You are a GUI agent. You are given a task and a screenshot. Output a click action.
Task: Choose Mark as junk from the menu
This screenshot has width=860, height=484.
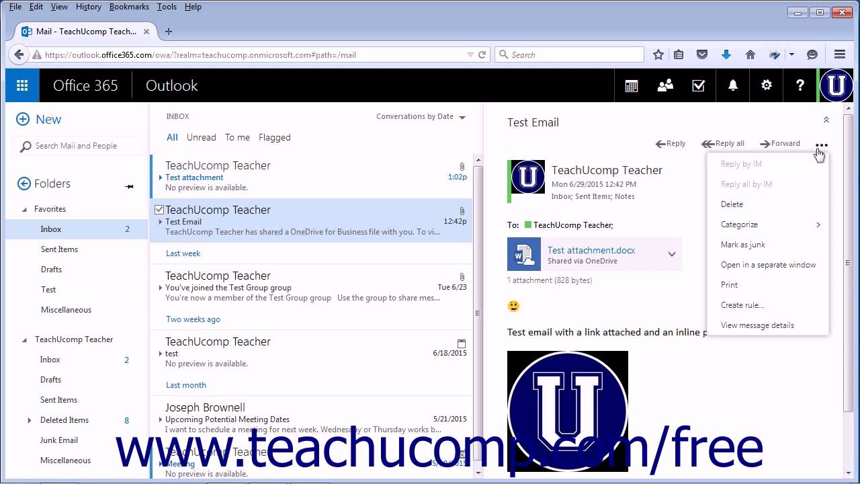coord(768,245)
